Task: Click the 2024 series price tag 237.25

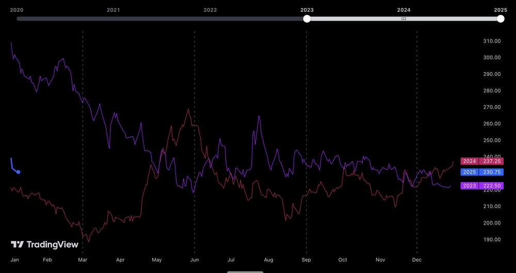Action: 482,161
